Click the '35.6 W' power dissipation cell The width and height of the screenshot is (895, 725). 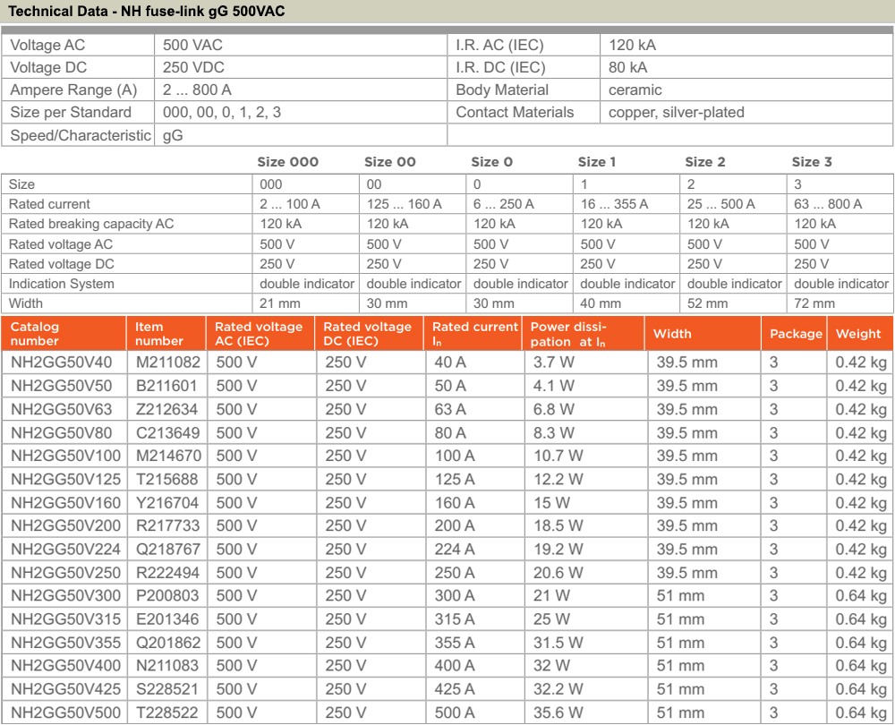558,712
